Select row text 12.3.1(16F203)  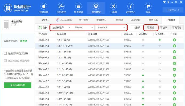click(x=65, y=46)
